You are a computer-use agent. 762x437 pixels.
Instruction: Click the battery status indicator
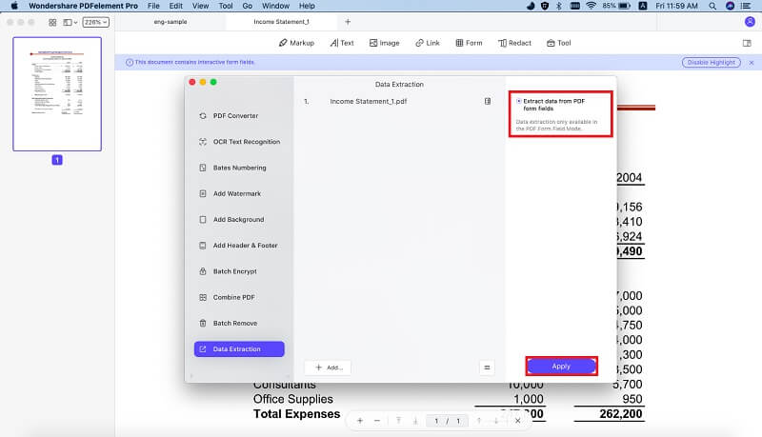(x=616, y=6)
